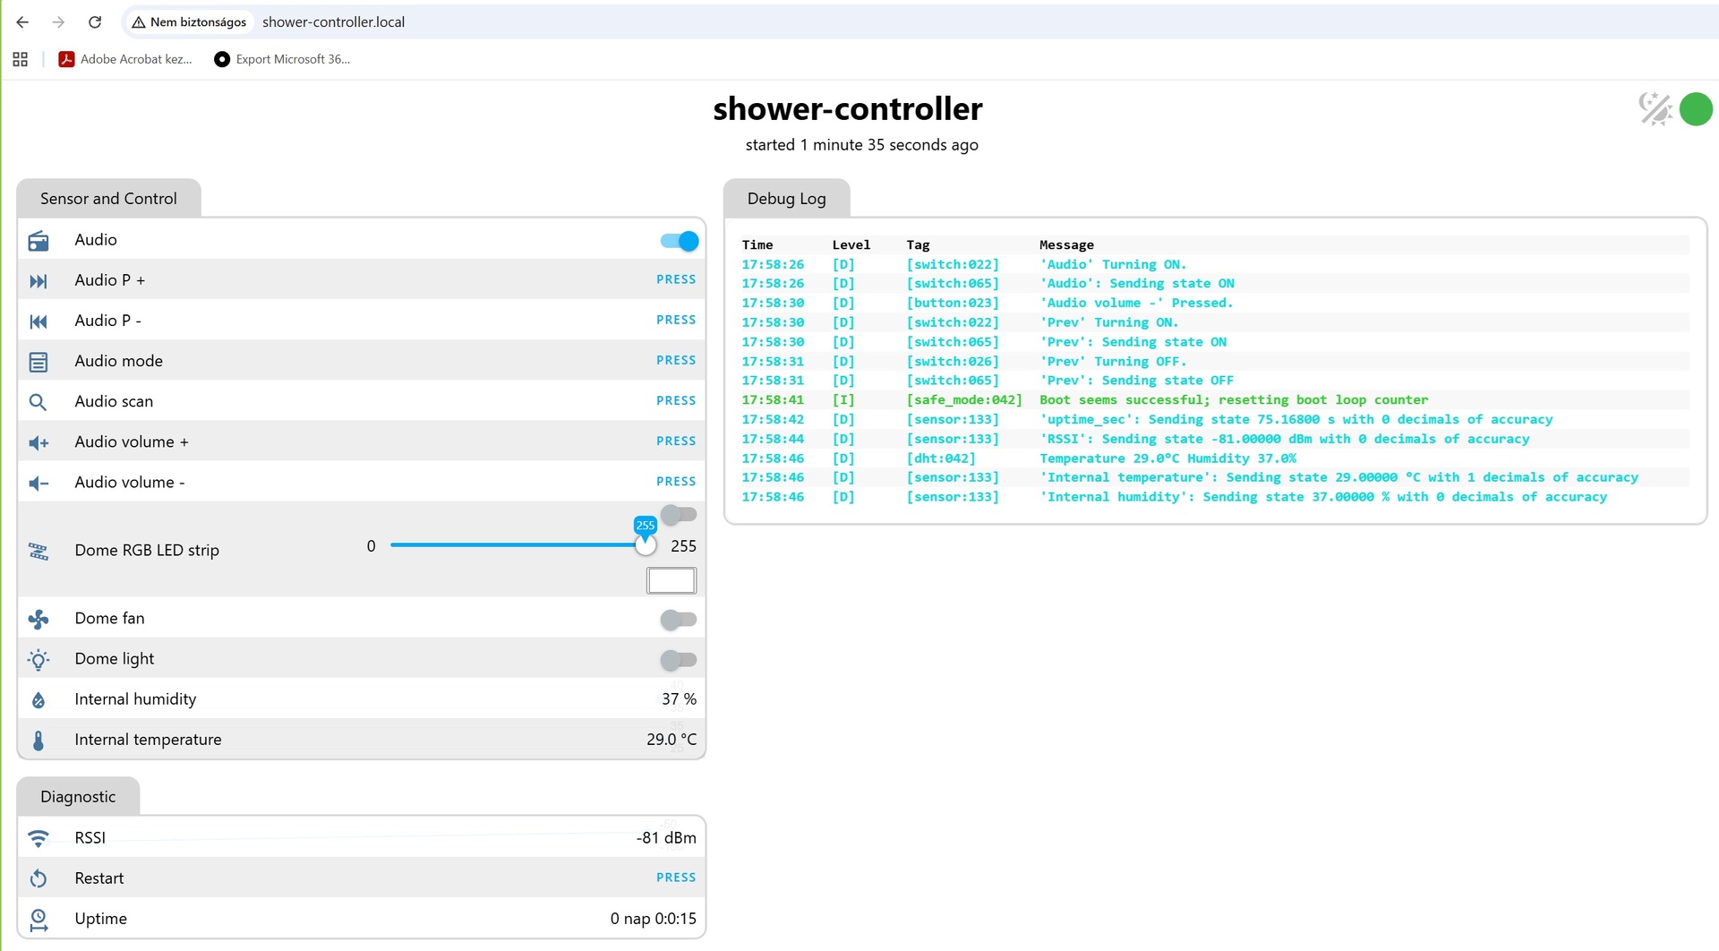Click the Audio P + skip-next icon

coord(38,281)
